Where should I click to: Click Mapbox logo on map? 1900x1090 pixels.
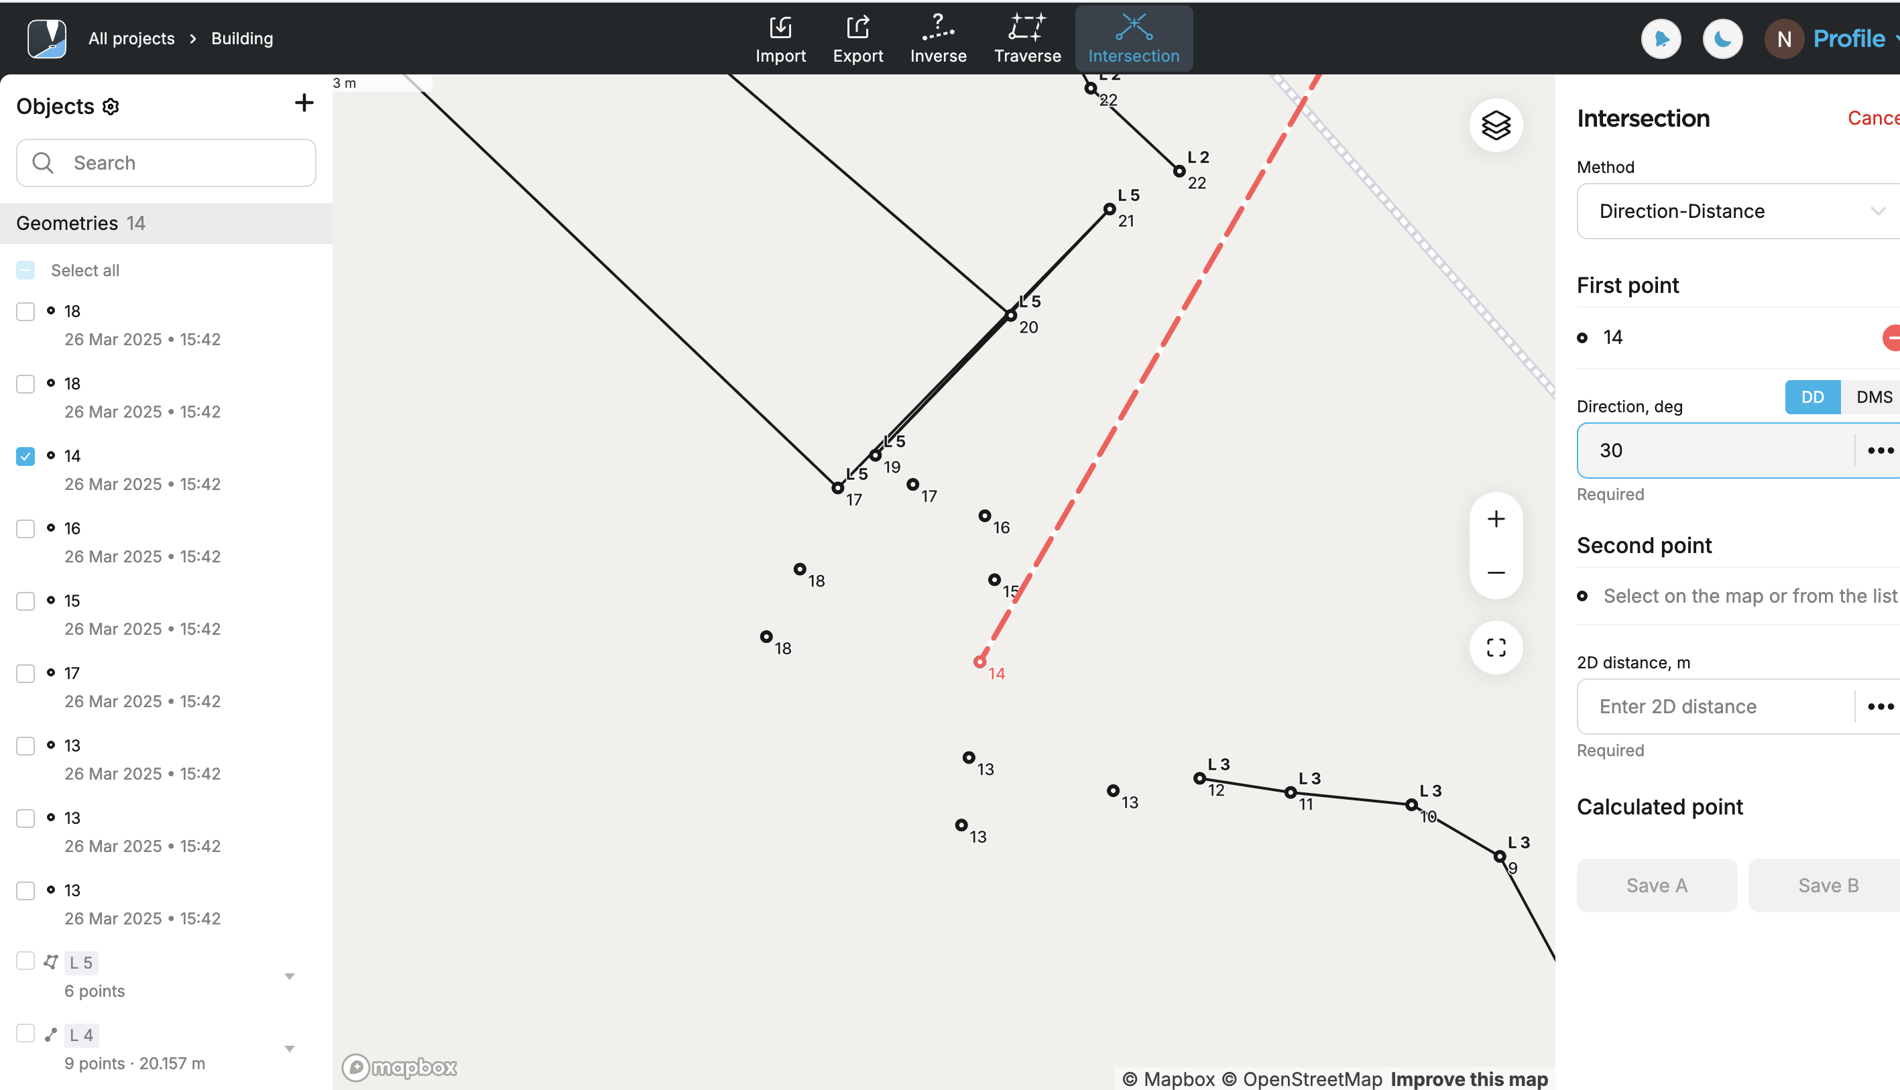pos(400,1067)
